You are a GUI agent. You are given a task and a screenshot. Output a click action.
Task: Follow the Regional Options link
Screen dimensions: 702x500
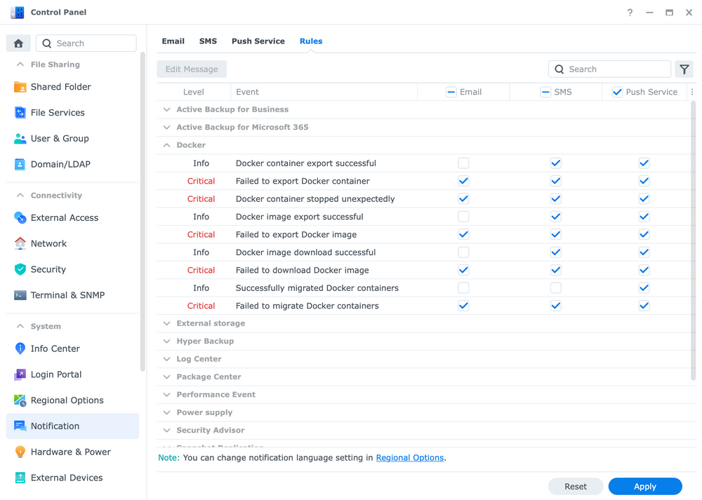click(409, 458)
